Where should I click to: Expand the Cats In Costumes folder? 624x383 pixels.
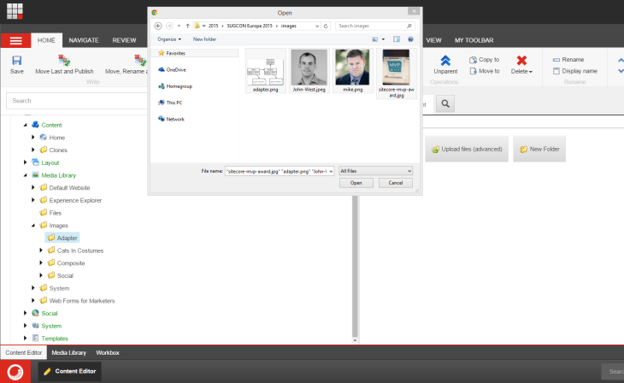tap(41, 250)
